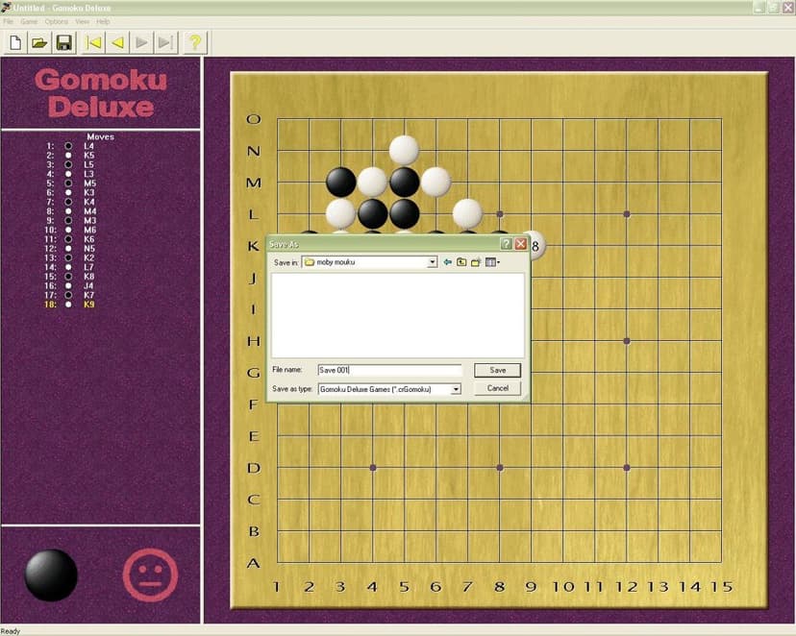This screenshot has width=796, height=636.
Task: Click the white stone at L3
Action: coord(340,213)
